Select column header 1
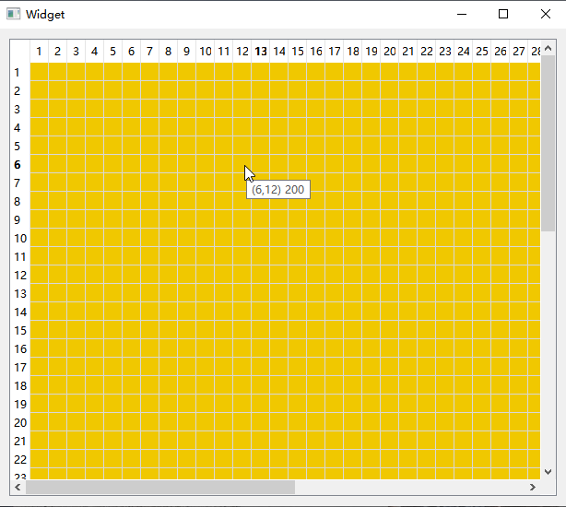This screenshot has height=507, width=566. point(39,52)
